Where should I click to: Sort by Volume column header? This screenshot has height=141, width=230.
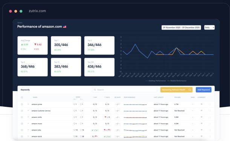coord(177,97)
